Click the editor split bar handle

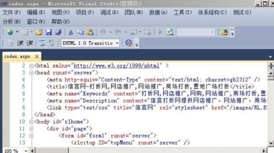271,66
